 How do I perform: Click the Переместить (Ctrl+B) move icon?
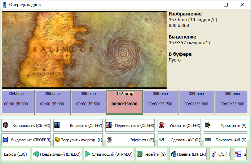[109, 126]
